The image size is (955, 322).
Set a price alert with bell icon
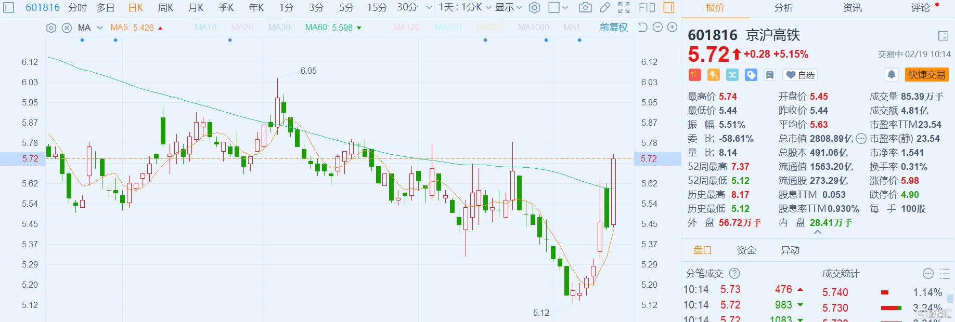point(892,75)
